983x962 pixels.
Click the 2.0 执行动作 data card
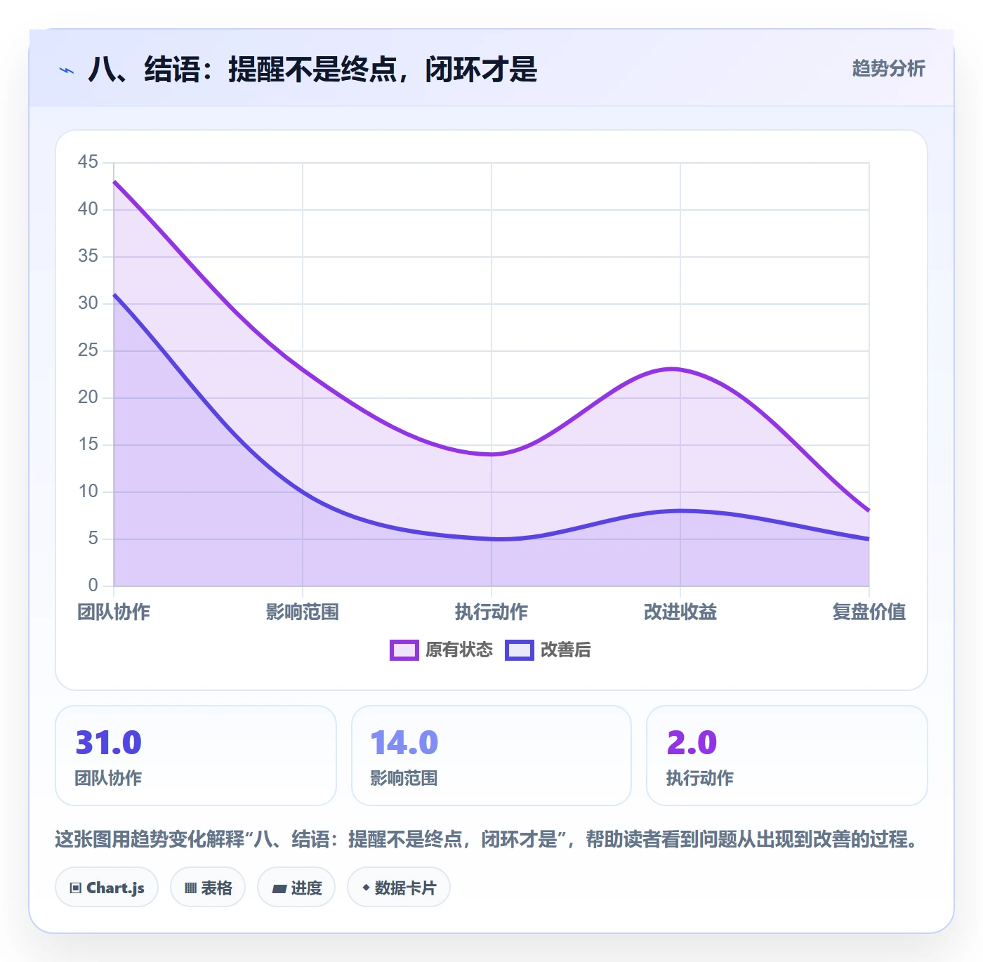tap(787, 756)
